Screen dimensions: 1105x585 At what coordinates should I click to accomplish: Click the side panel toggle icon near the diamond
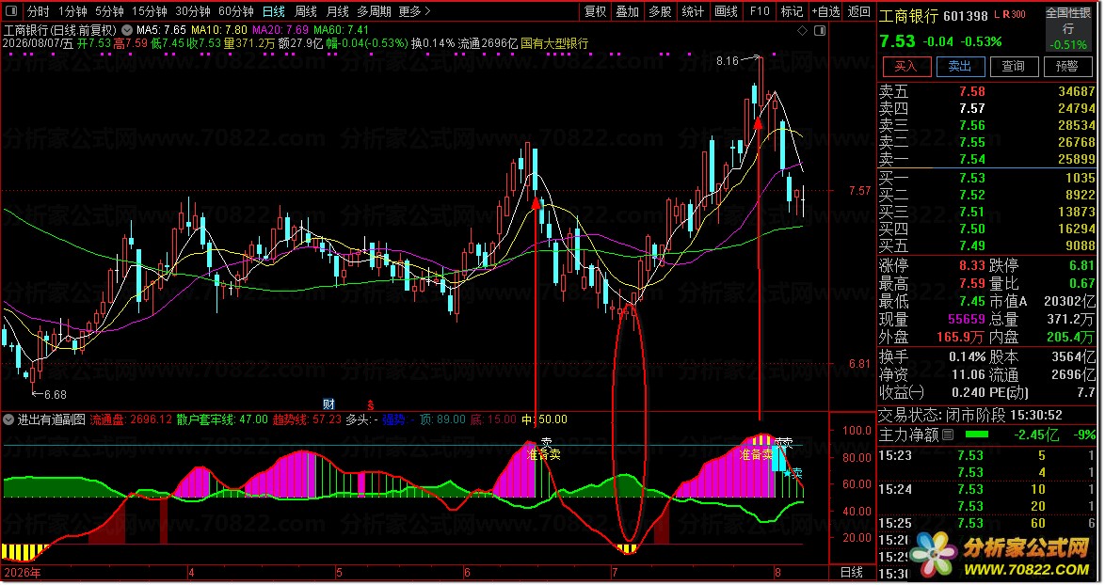point(820,30)
